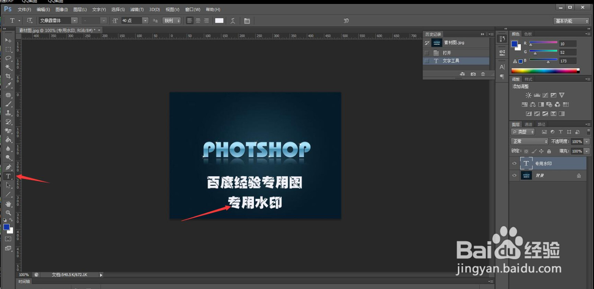Open the fill 填充 slider arrow

pos(587,151)
